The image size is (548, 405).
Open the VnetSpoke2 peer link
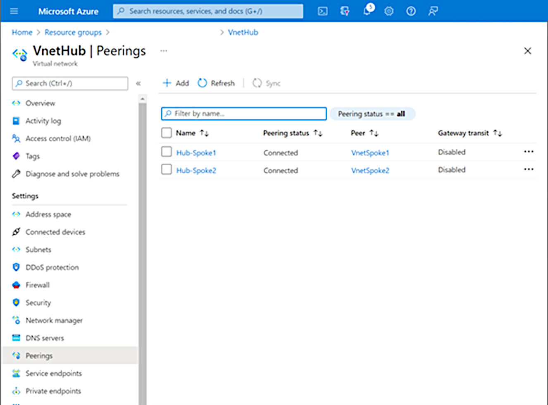[370, 171]
